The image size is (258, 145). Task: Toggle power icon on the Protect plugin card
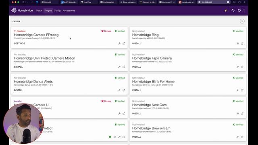click(x=114, y=137)
